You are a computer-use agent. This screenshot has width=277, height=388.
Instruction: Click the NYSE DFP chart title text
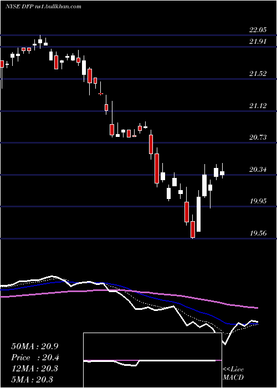pyautogui.click(x=43, y=7)
